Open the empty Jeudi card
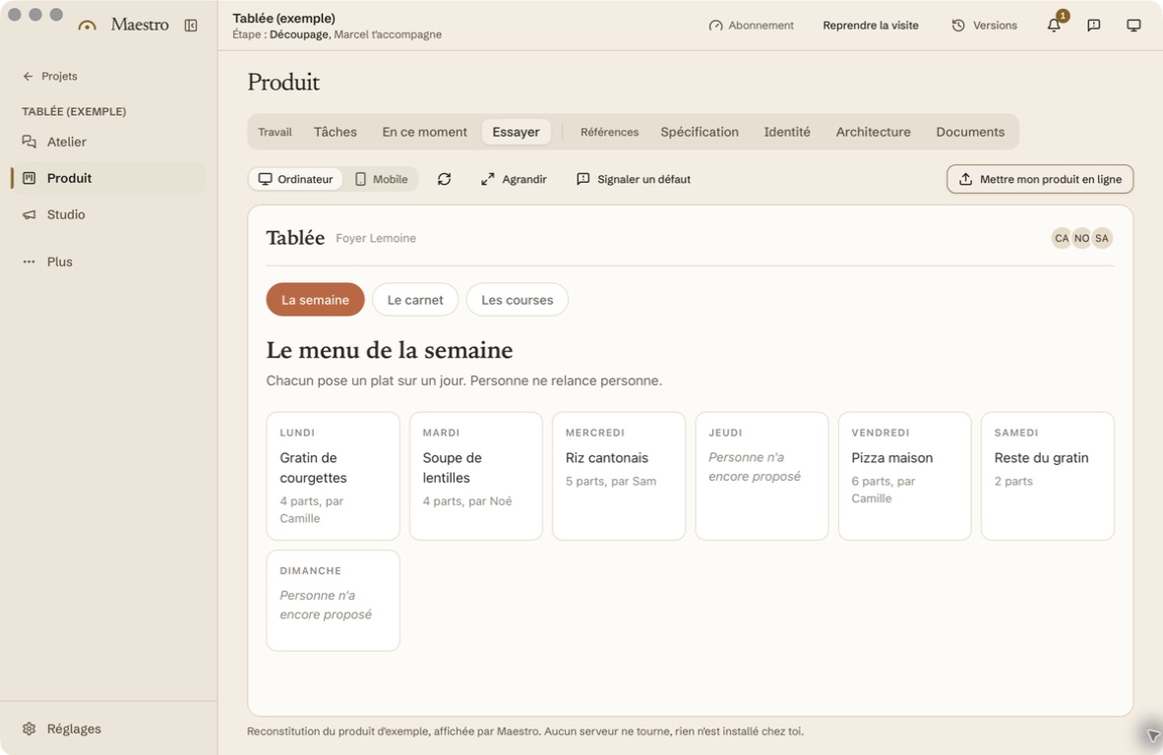Screen dimensions: 1163x755 point(762,477)
